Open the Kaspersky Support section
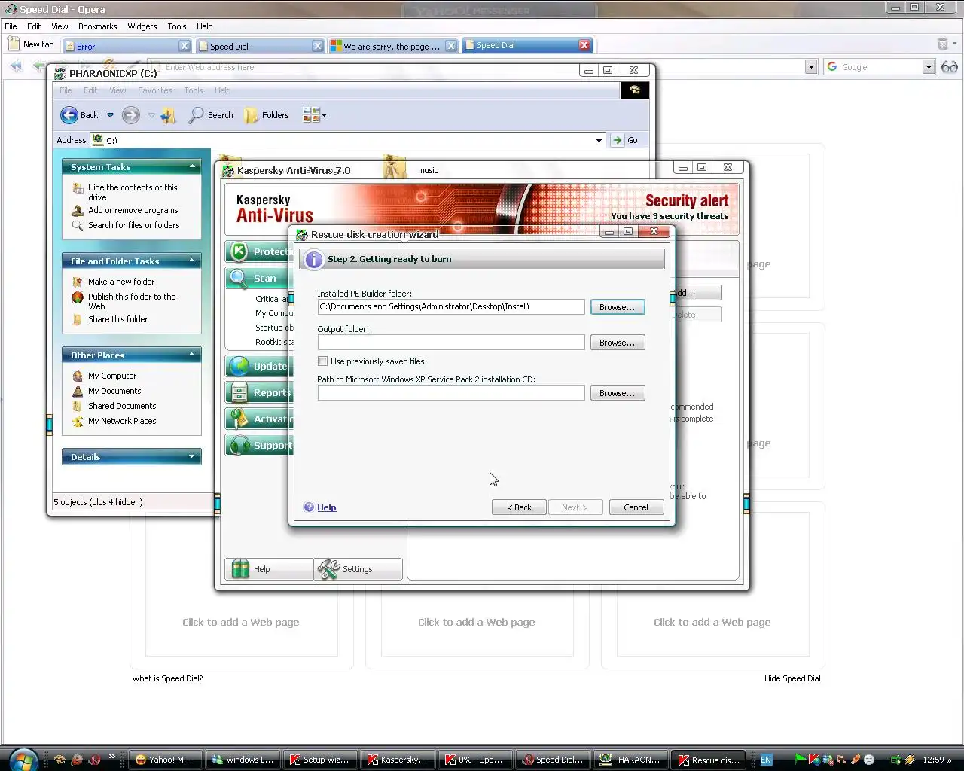 coord(258,445)
